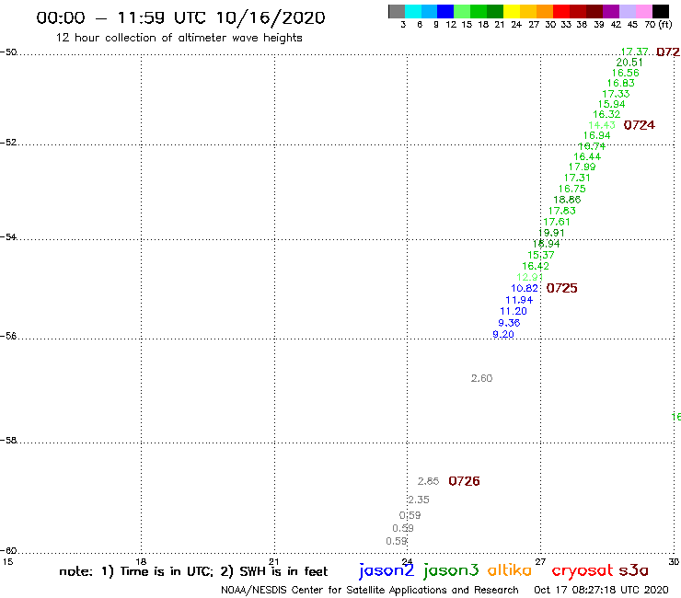Select the timestamp 'Oct 17 08:27:18 UTC 2020'
681x598 pixels.
(x=601, y=591)
